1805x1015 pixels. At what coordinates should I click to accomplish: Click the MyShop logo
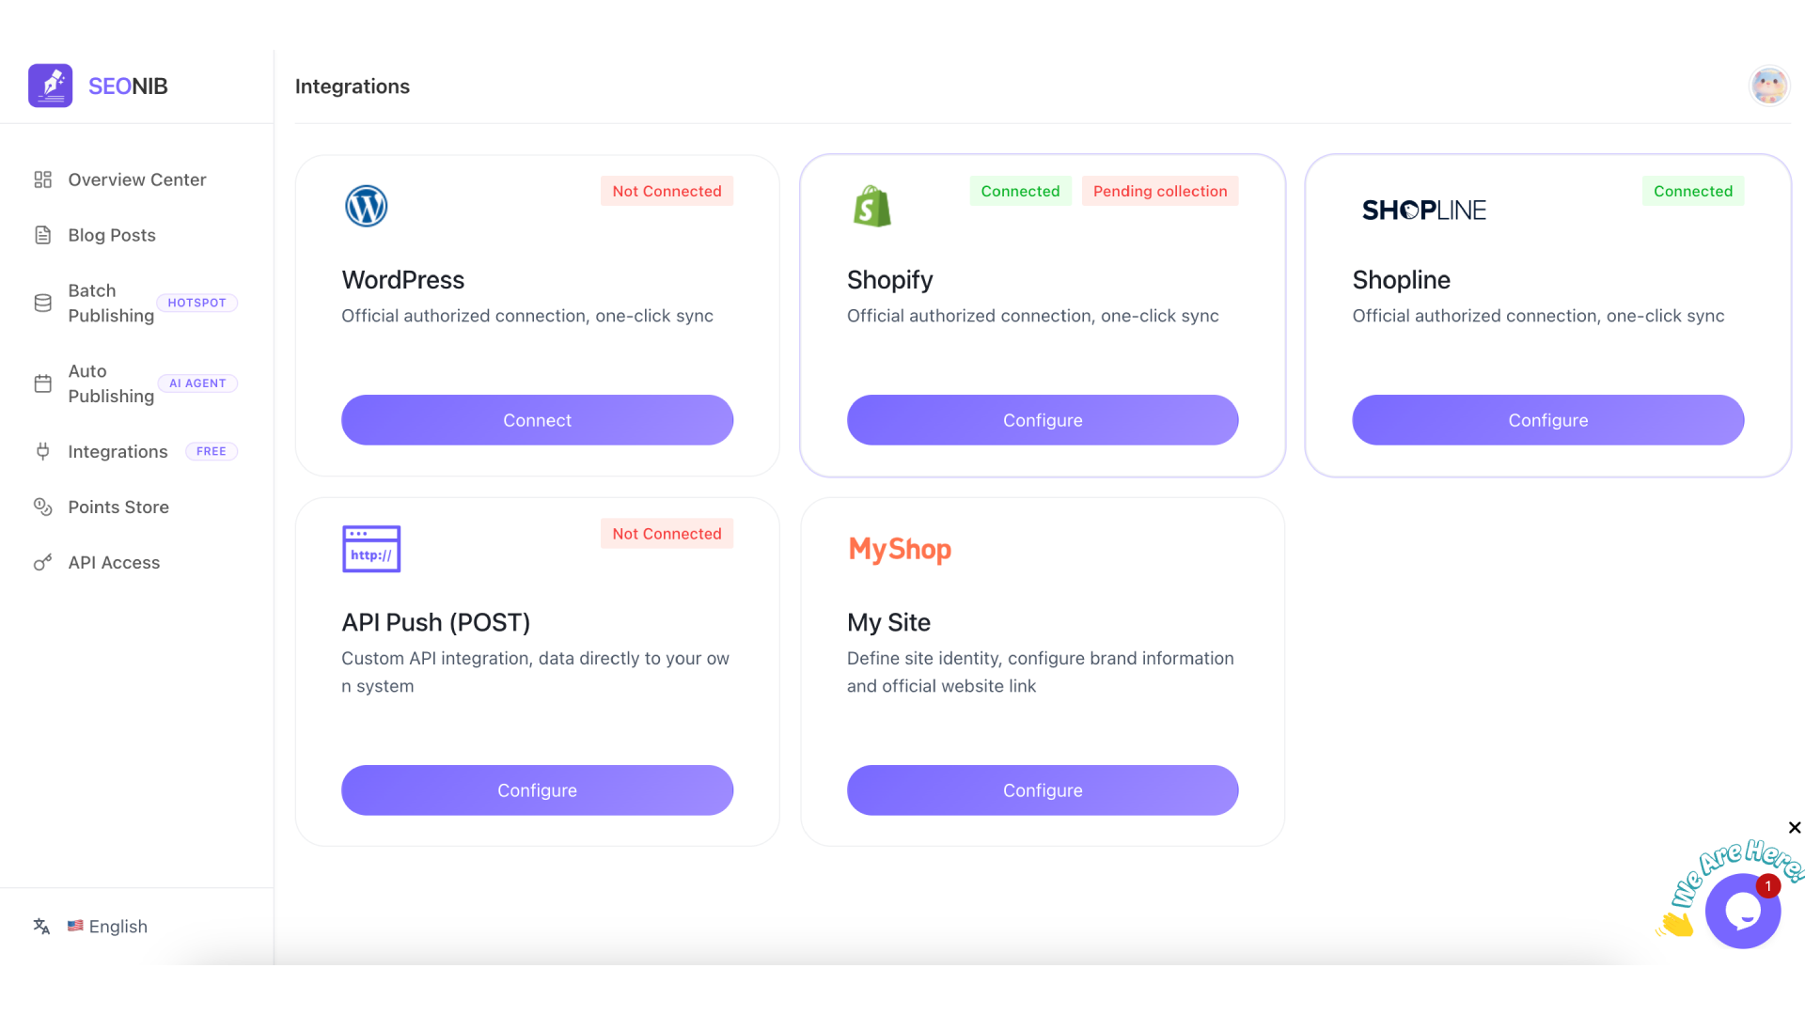coord(900,549)
